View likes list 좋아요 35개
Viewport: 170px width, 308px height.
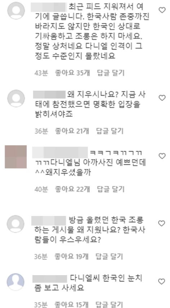pos(72,73)
